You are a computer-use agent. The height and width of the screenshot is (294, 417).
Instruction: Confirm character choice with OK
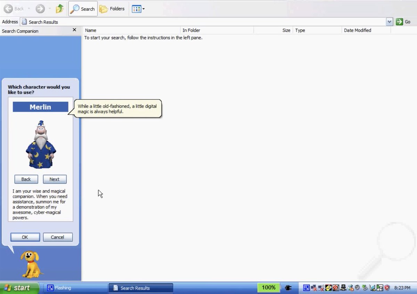[x=25, y=237]
